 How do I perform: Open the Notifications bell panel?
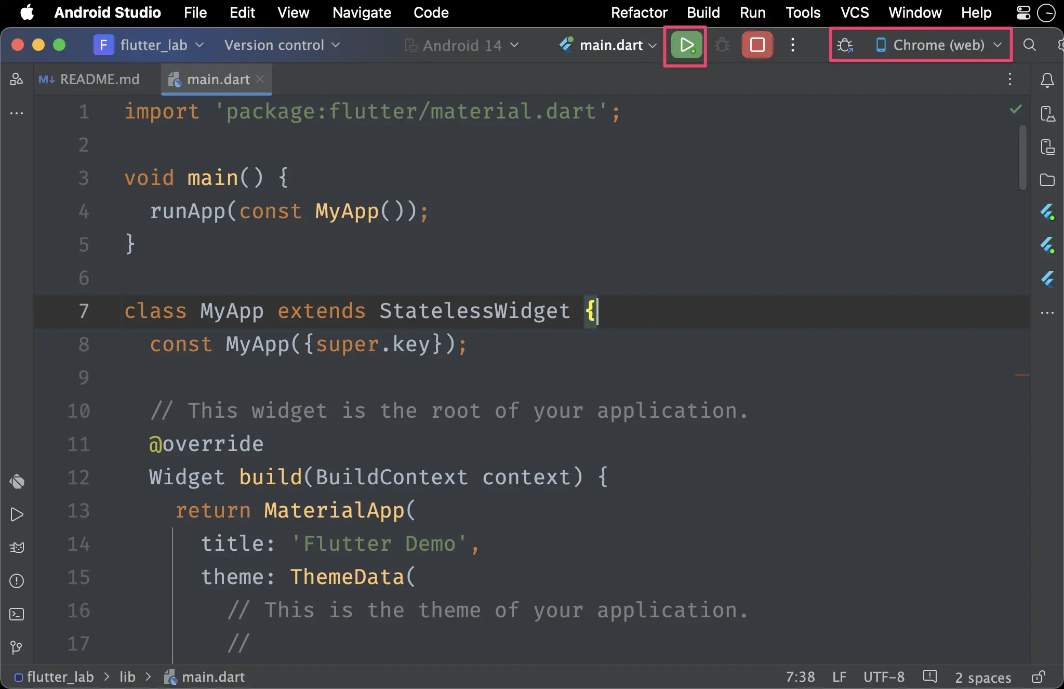(1047, 80)
